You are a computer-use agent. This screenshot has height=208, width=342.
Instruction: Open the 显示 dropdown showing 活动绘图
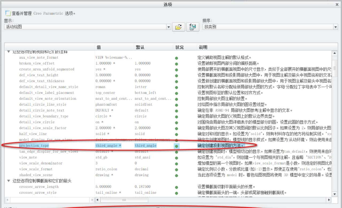point(169,27)
